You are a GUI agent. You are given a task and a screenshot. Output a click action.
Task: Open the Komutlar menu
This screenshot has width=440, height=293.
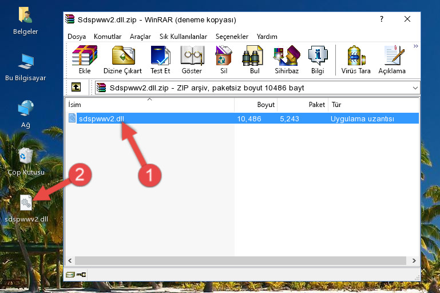pyautogui.click(x=108, y=37)
